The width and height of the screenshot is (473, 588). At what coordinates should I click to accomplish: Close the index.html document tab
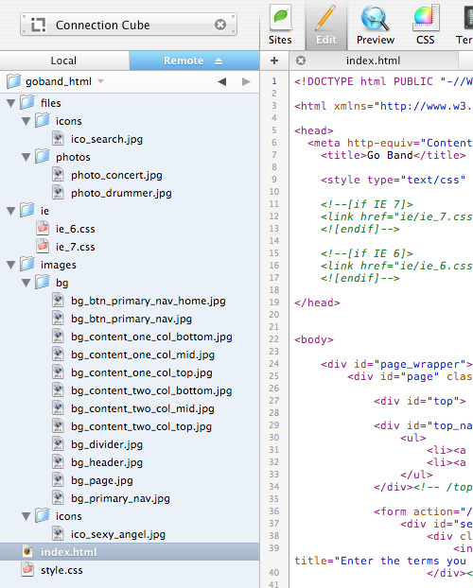301,61
